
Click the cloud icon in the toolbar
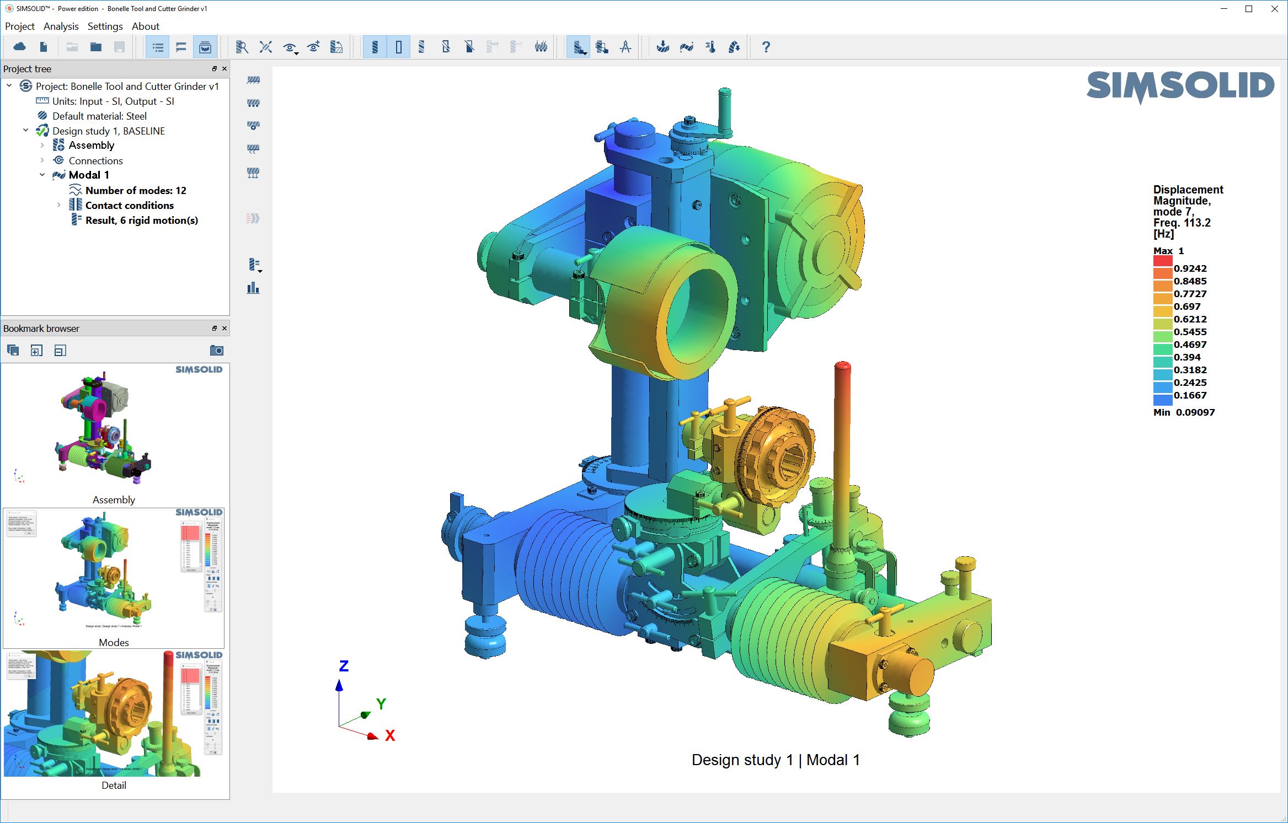click(x=20, y=47)
